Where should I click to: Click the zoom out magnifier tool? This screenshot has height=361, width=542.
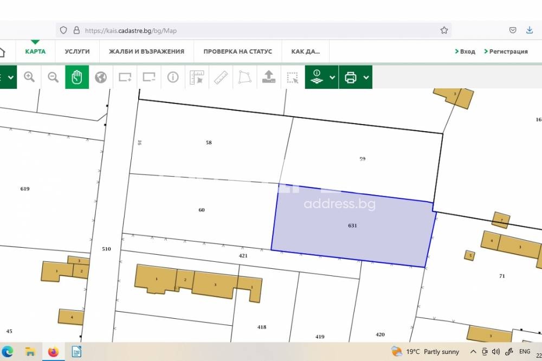point(53,77)
